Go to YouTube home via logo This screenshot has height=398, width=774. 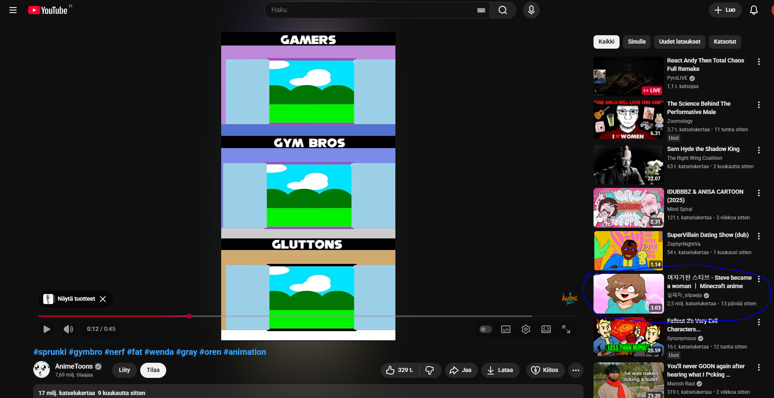click(48, 10)
